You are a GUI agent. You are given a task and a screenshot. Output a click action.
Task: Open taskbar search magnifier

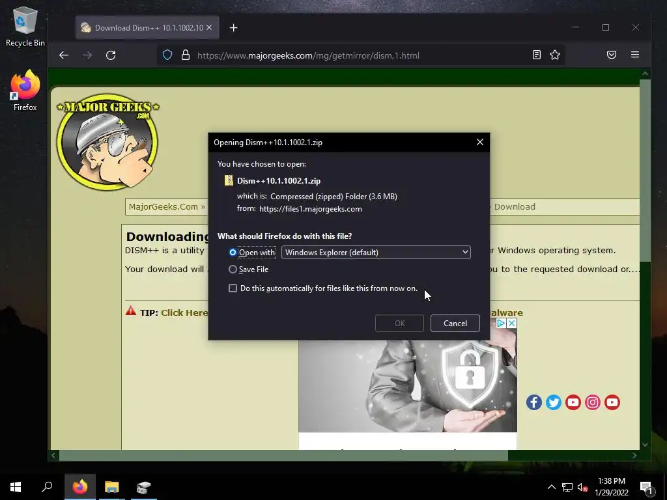coord(47,487)
